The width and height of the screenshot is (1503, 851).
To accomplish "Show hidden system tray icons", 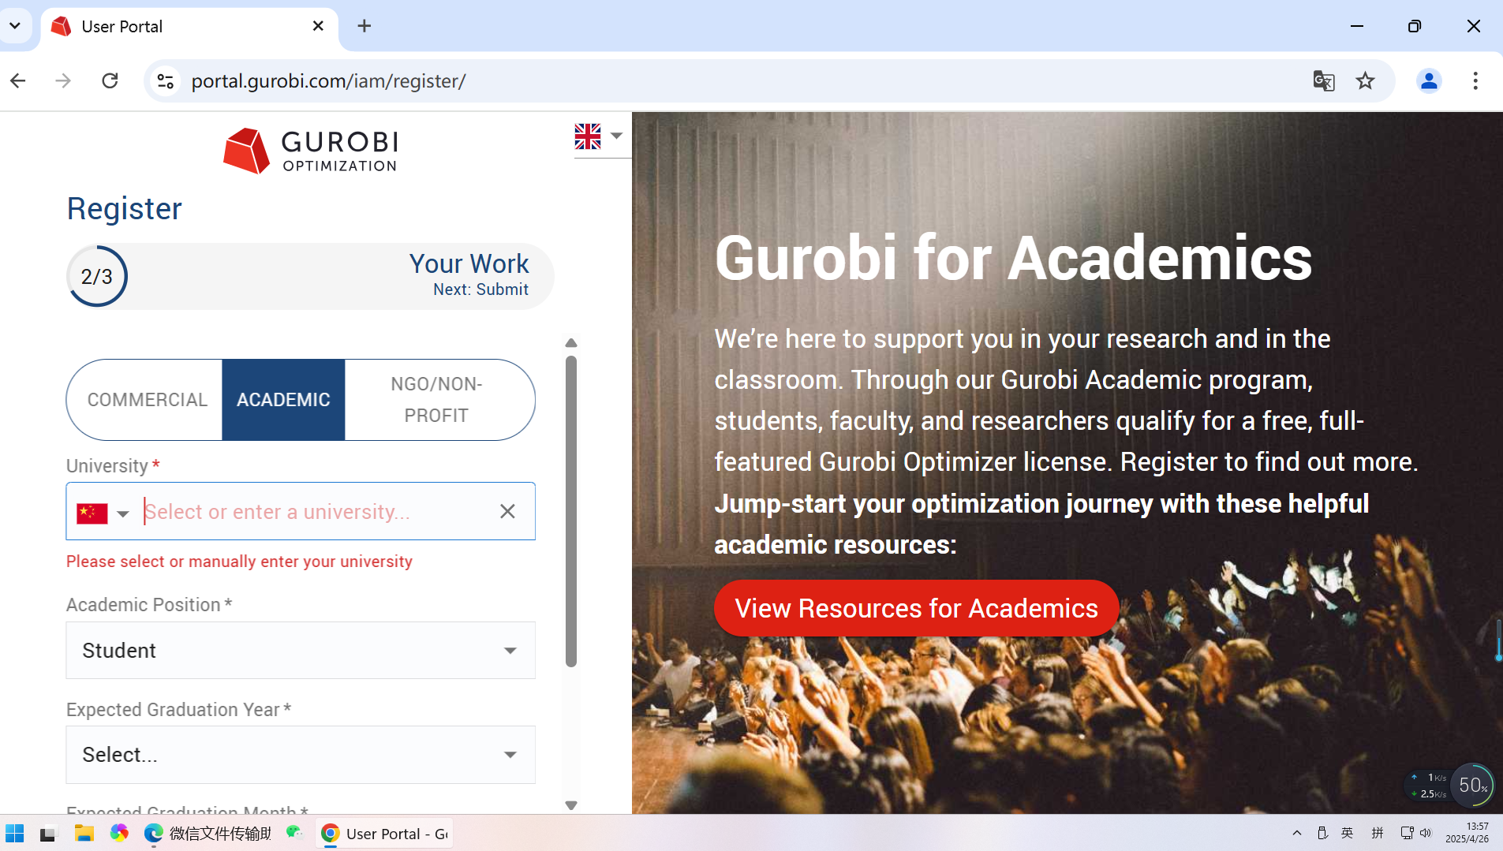I will pyautogui.click(x=1296, y=834).
